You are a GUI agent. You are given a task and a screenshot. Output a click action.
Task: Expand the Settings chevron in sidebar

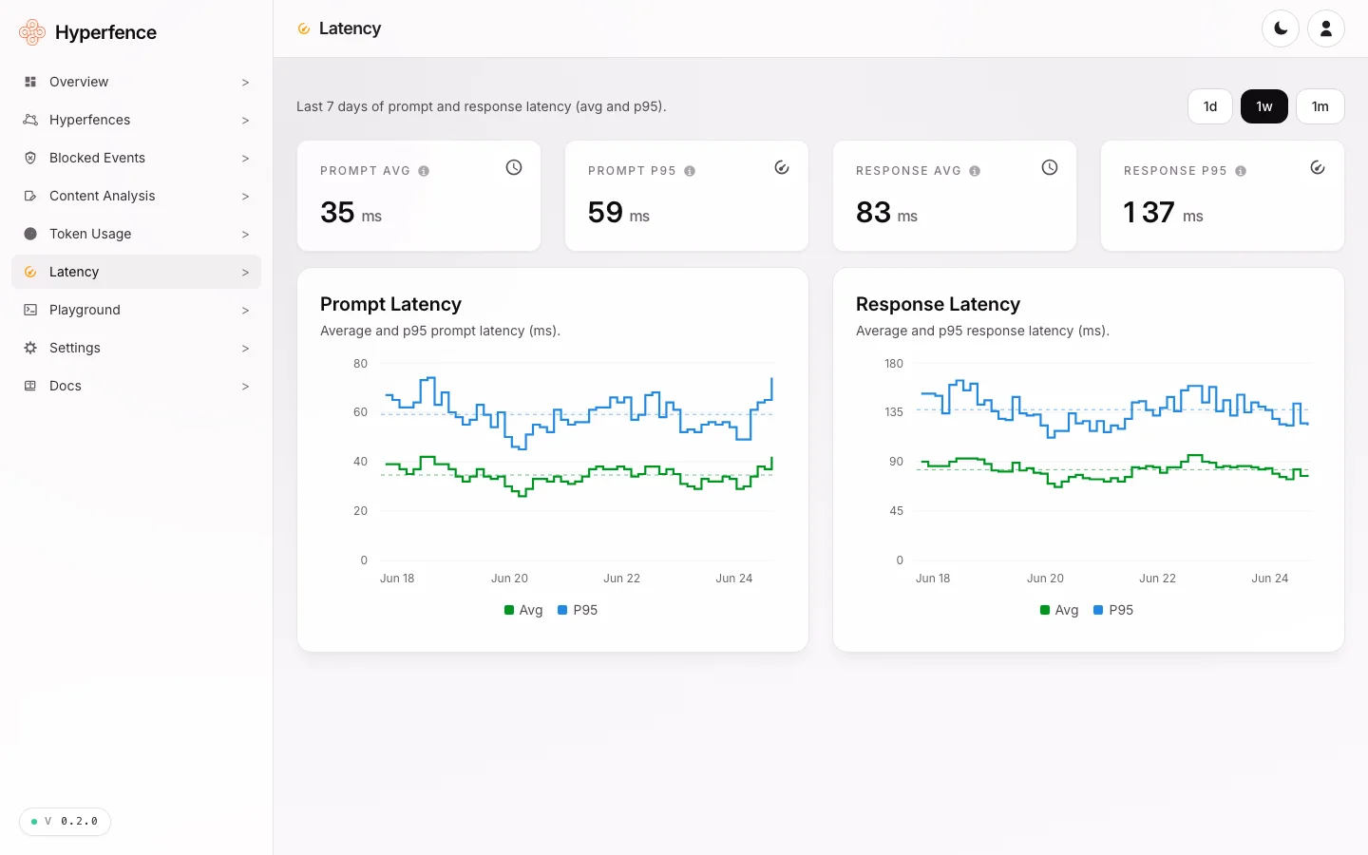(245, 349)
